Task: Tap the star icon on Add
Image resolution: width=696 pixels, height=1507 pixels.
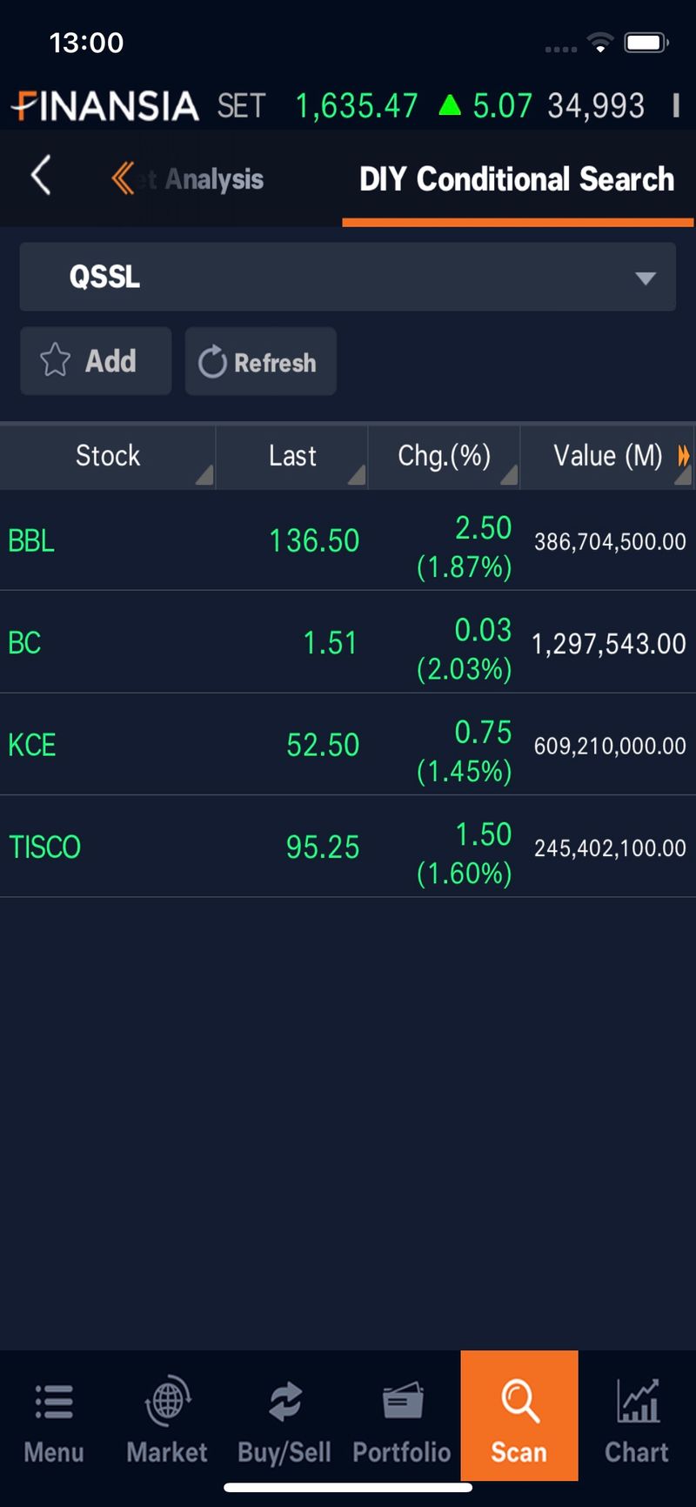Action: coord(55,360)
